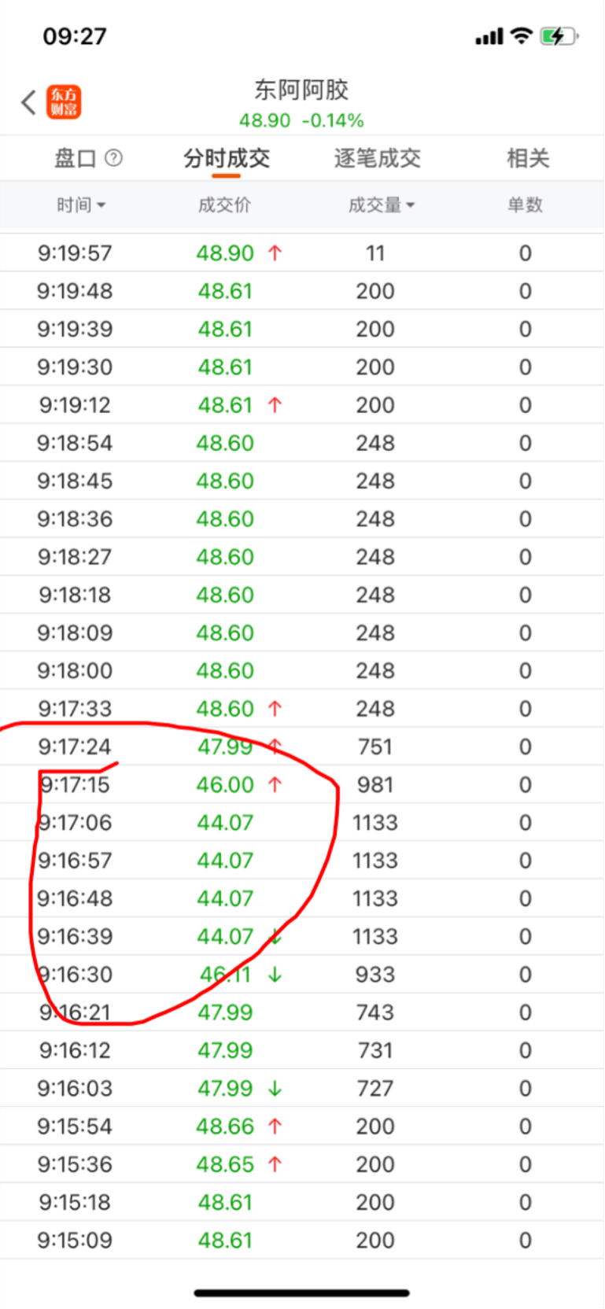605x1309 pixels.
Task: Select the 9:16:48 row time
Action: 75,898
